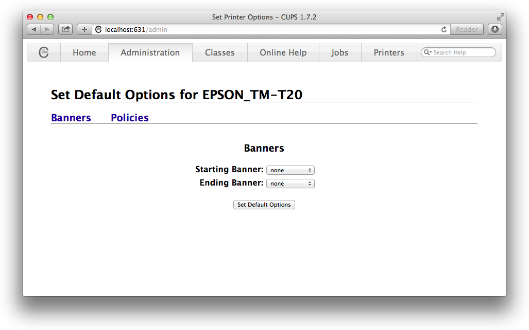Go to the Printers tab

click(x=388, y=52)
